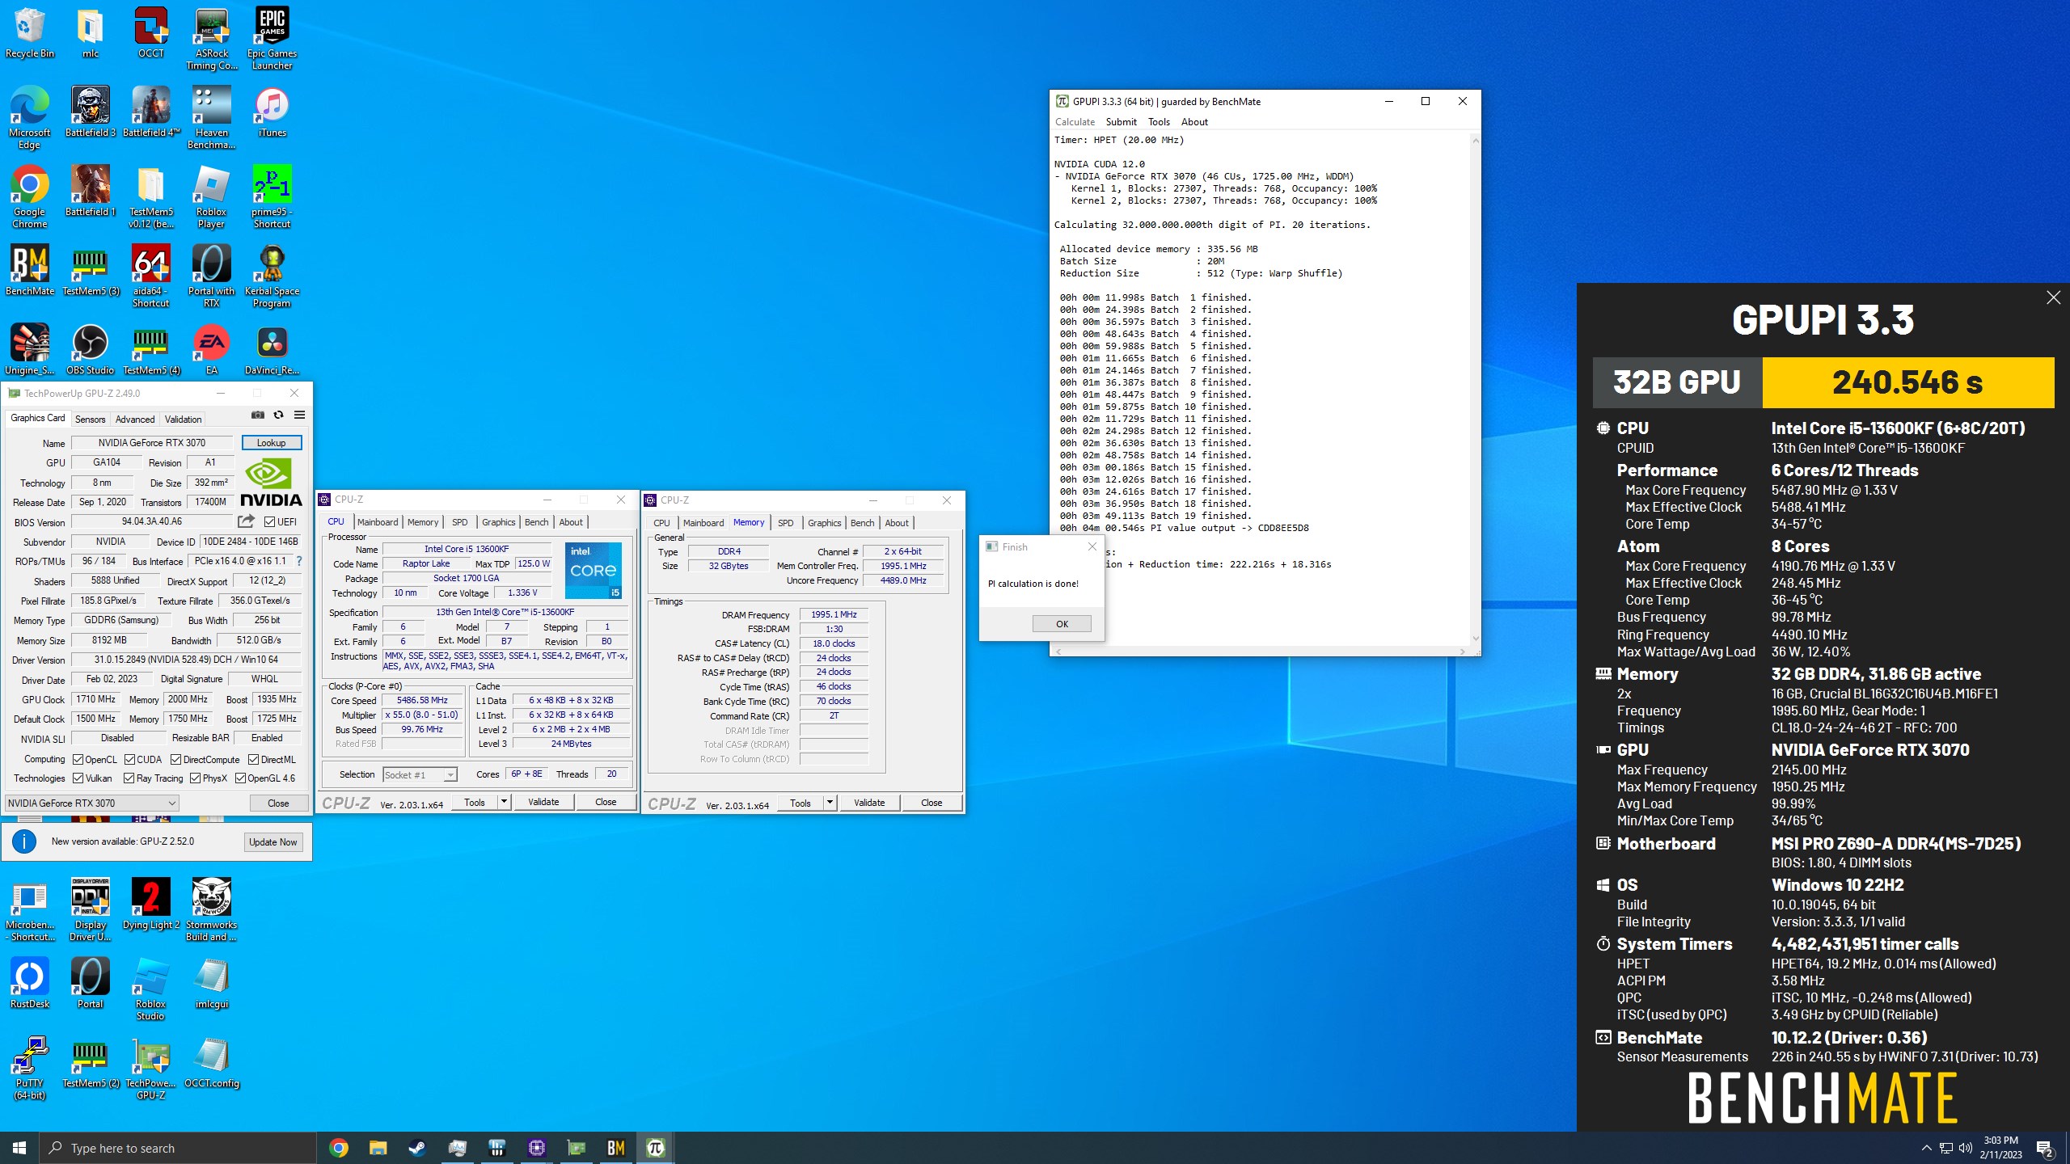Viewport: 2070px width, 1164px height.
Task: Toggle the Vulkan checkbox
Action: [78, 778]
